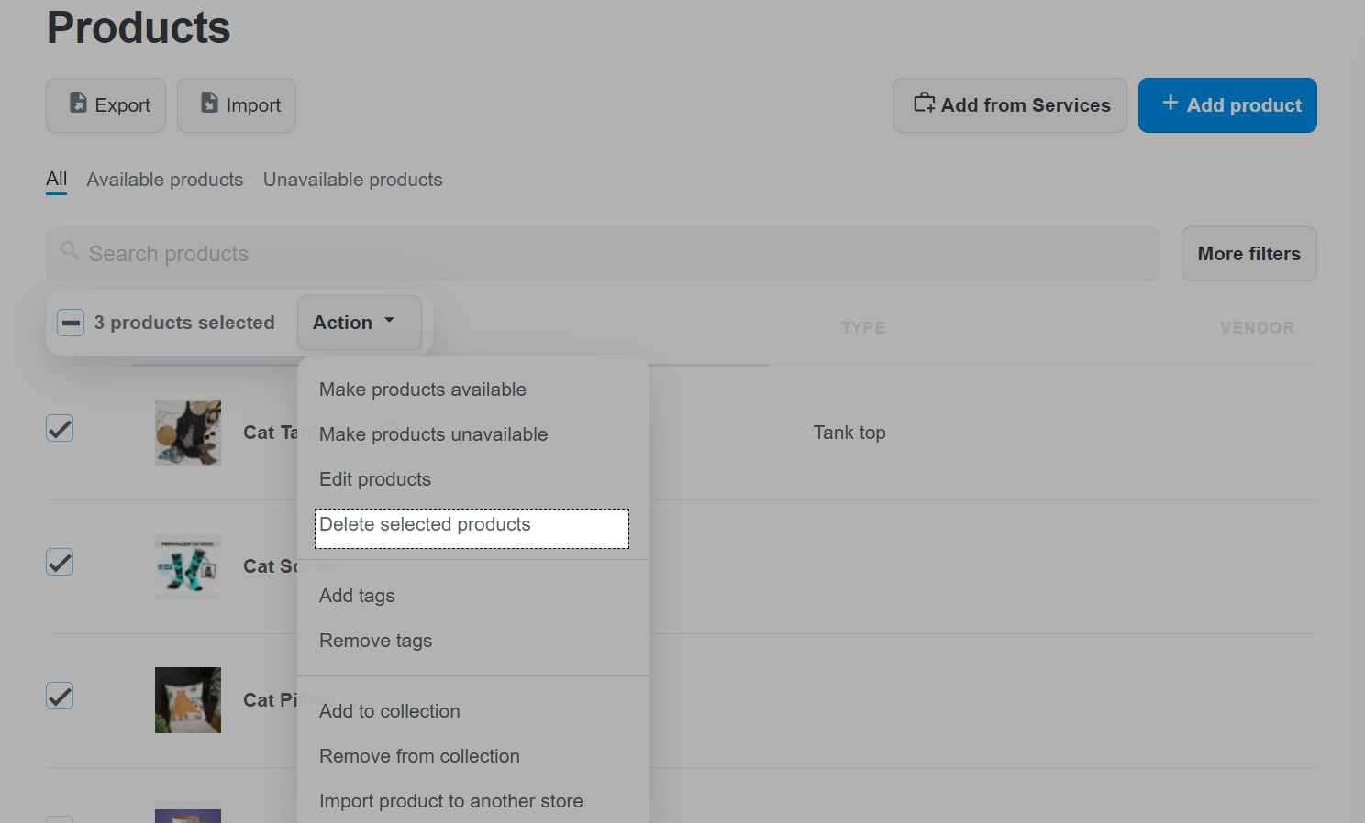Switch to the Unavailable products tab
The image size is (1365, 823).
pyautogui.click(x=352, y=180)
